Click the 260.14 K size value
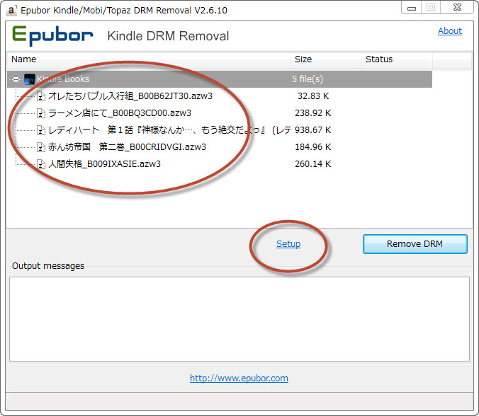The height and width of the screenshot is (416, 479). 312,164
